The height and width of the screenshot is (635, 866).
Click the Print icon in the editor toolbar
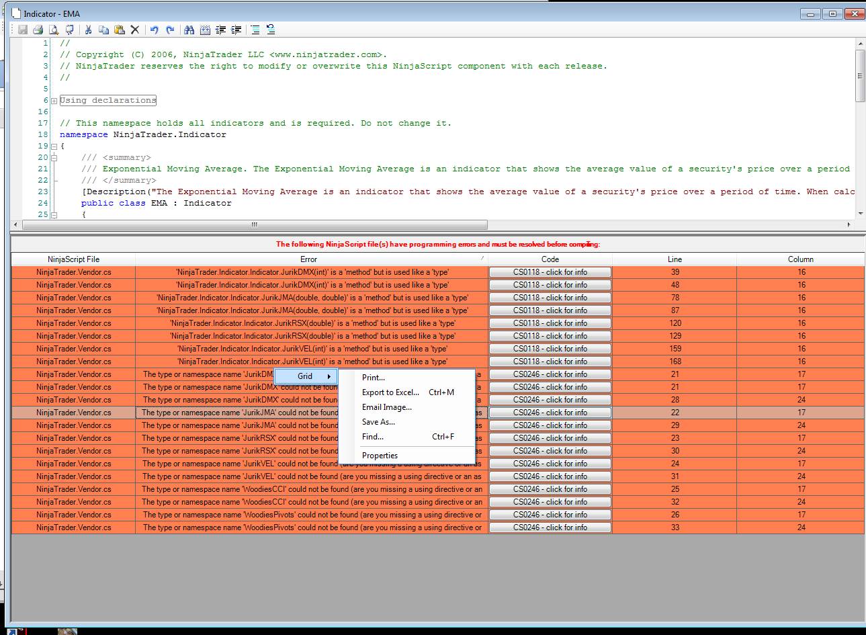(x=38, y=30)
